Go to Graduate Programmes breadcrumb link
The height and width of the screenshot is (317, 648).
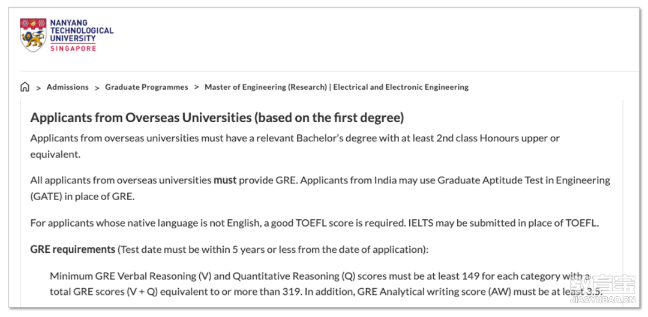[x=146, y=87]
